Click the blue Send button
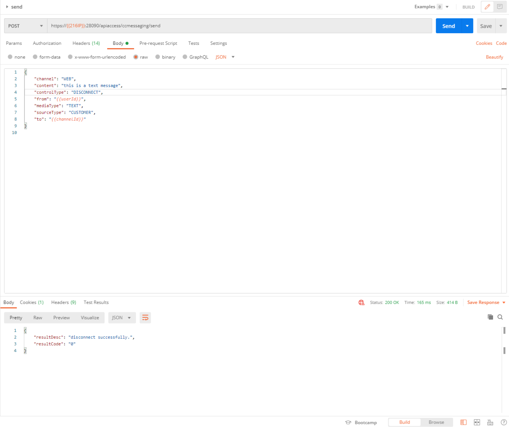Viewport: 509px width, 427px height. [449, 26]
